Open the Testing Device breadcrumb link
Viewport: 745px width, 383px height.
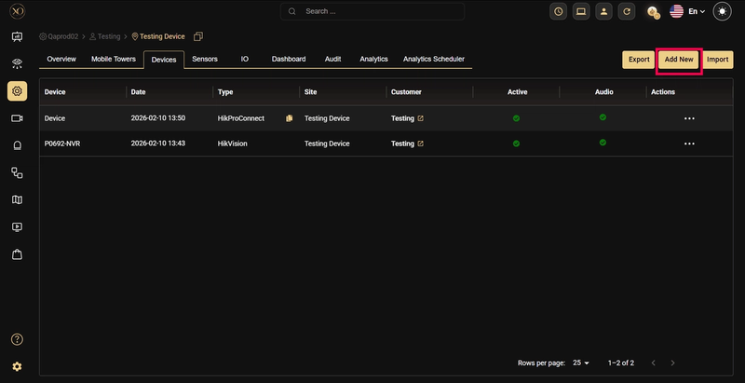coord(158,36)
